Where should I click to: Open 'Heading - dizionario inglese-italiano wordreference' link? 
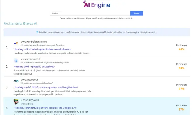pos(43,49)
